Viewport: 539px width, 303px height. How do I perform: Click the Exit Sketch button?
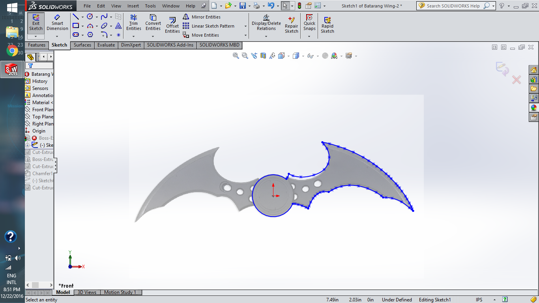36,23
